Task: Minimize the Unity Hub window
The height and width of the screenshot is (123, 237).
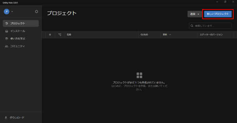Action: (x=217, y=2)
